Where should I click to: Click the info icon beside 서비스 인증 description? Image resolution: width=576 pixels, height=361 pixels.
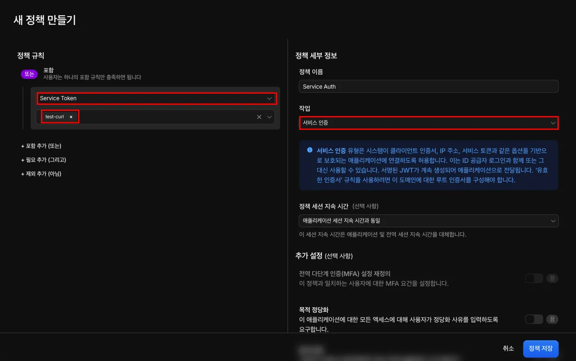[310, 150]
